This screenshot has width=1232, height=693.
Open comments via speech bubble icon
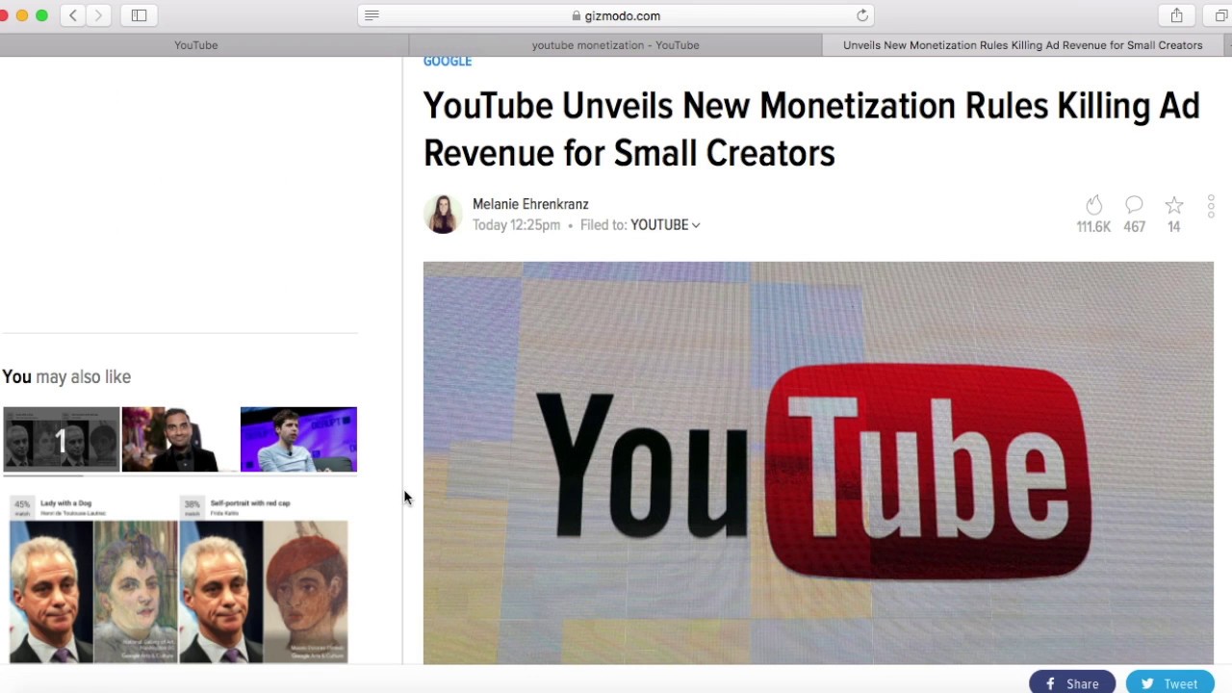point(1134,205)
